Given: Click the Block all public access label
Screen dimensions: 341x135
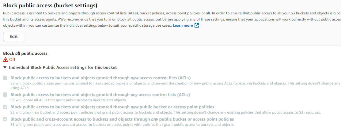Looking at the screenshot, I should point(25,53).
